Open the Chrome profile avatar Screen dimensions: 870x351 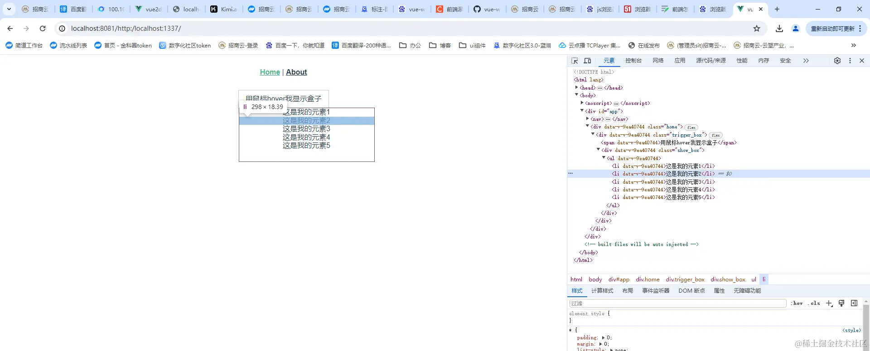click(x=796, y=28)
